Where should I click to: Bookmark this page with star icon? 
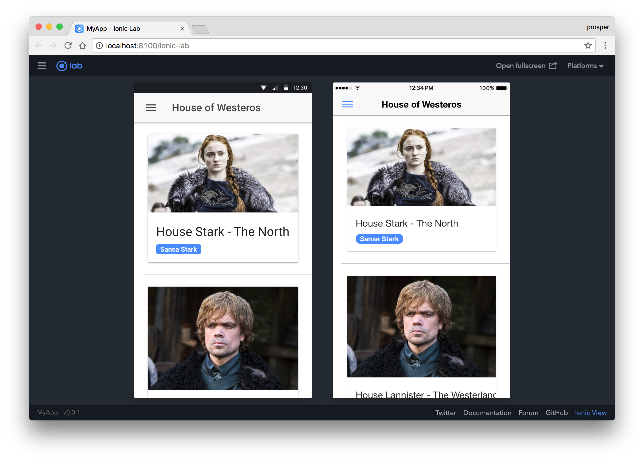[588, 46]
